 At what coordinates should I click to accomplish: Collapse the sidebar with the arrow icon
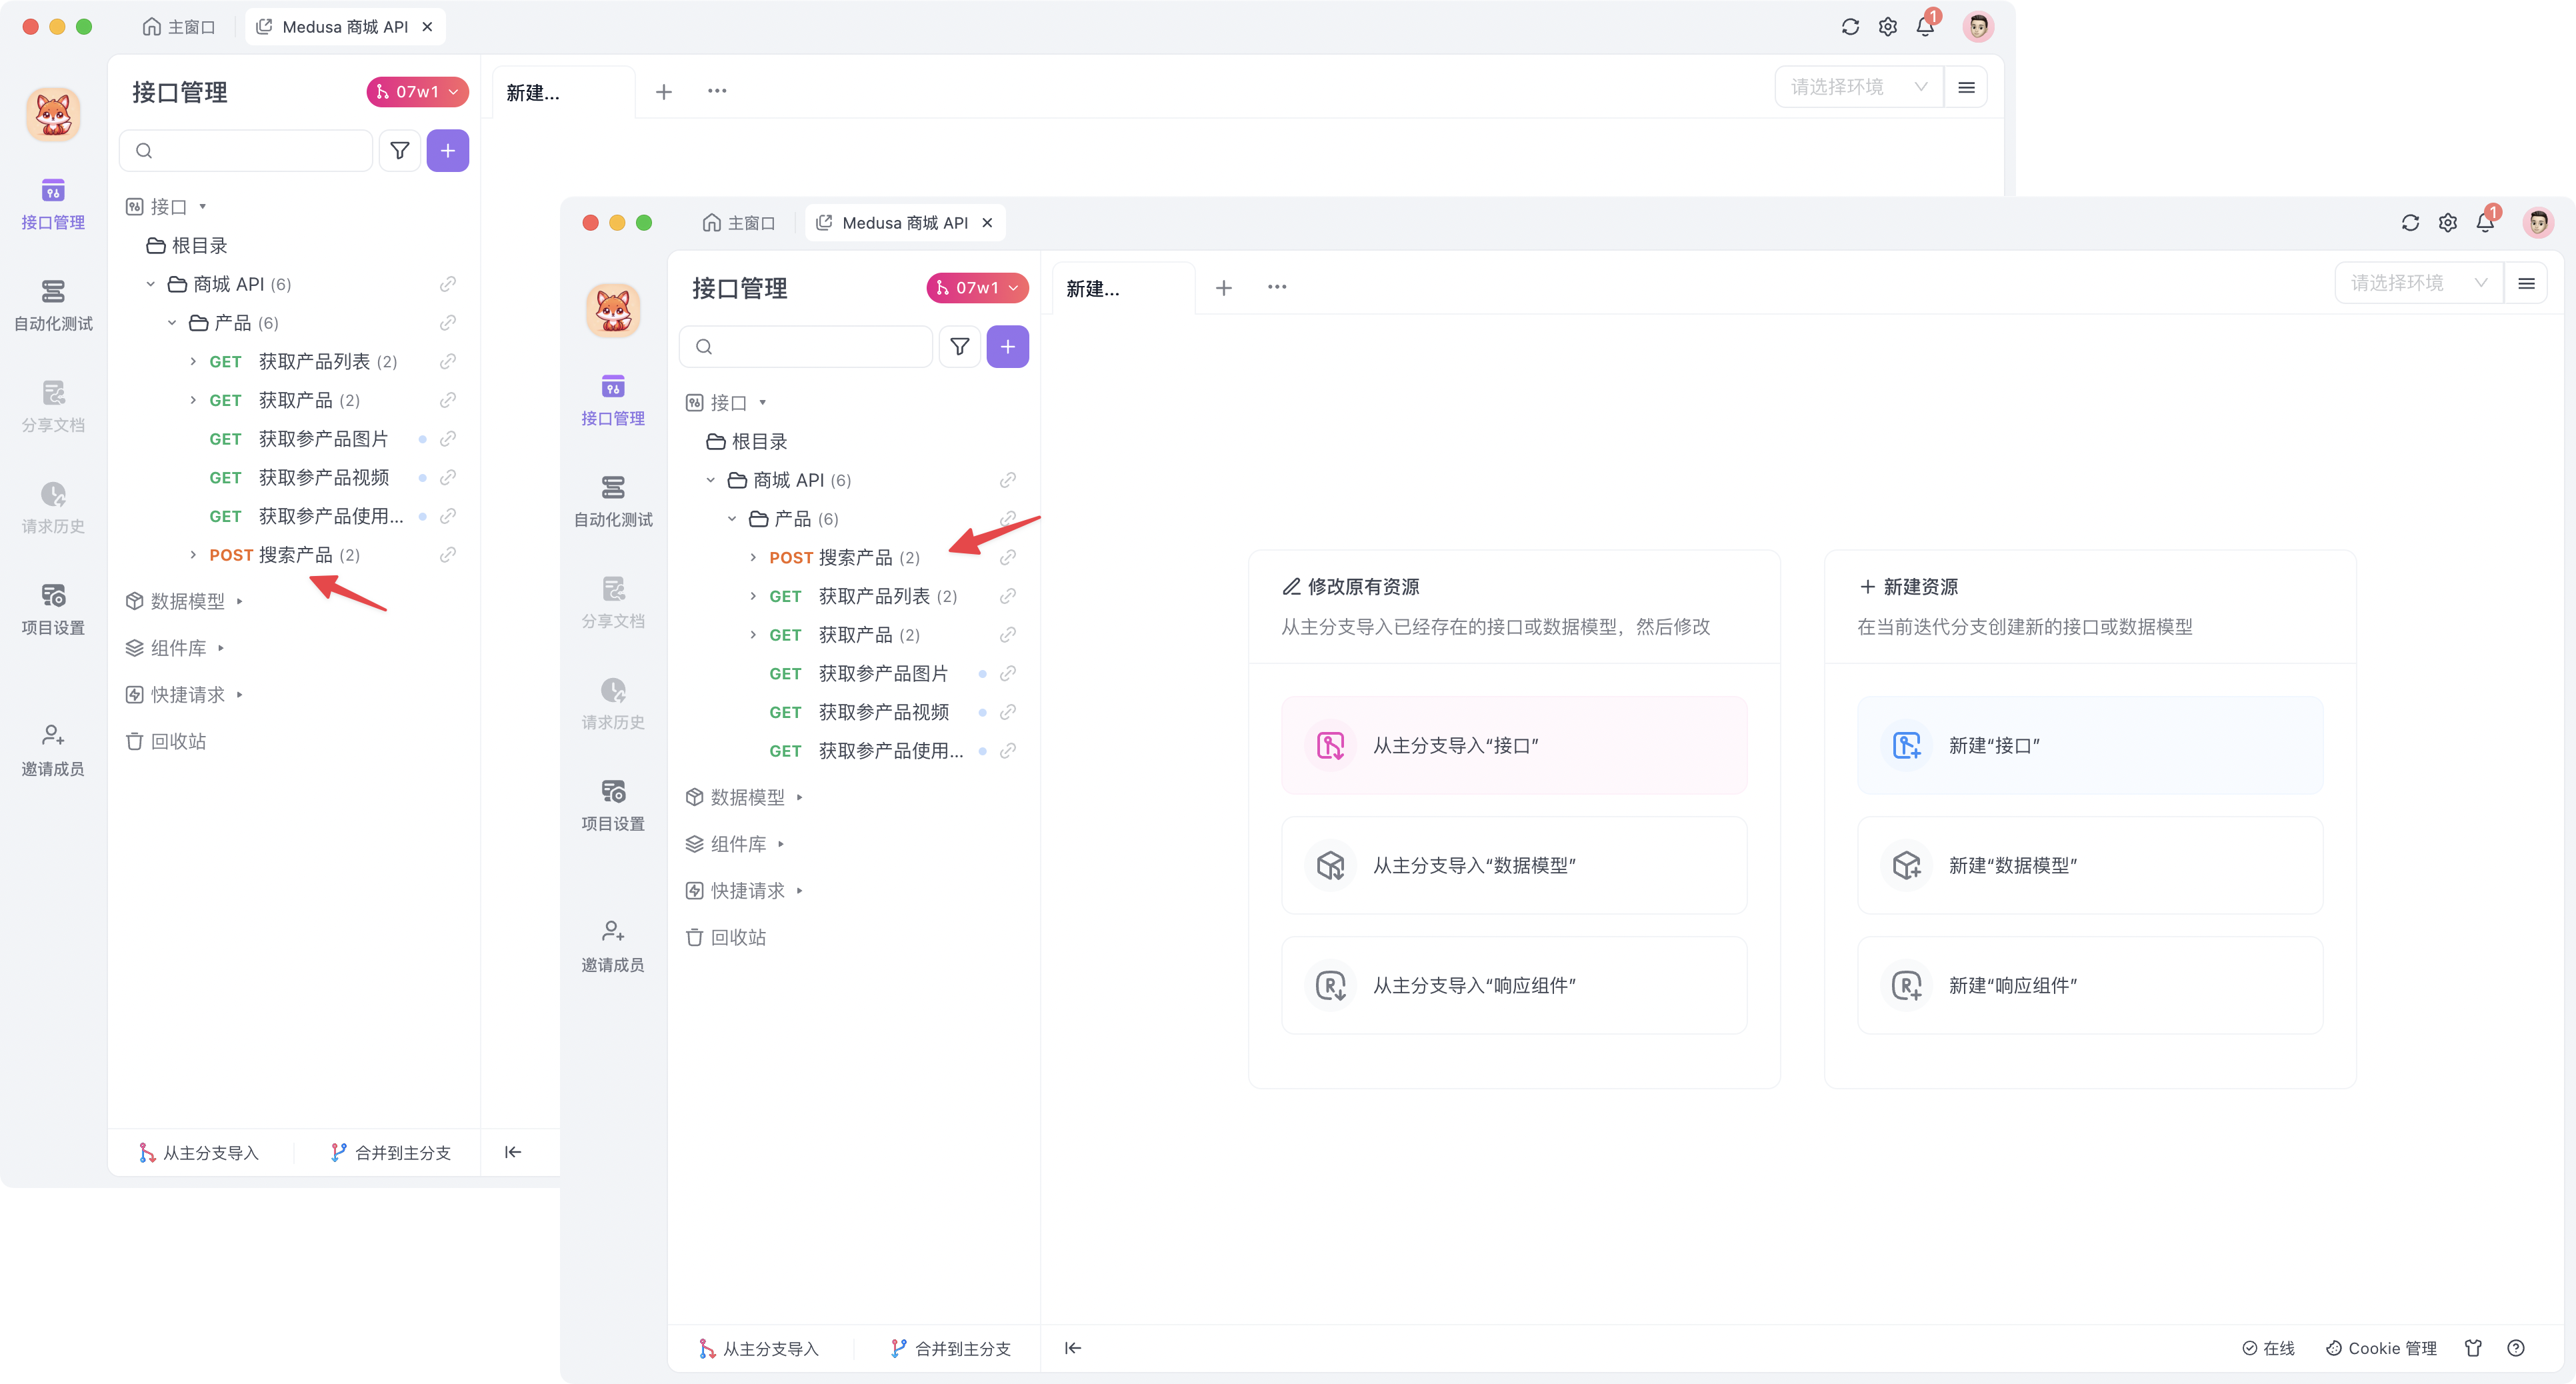(1072, 1348)
